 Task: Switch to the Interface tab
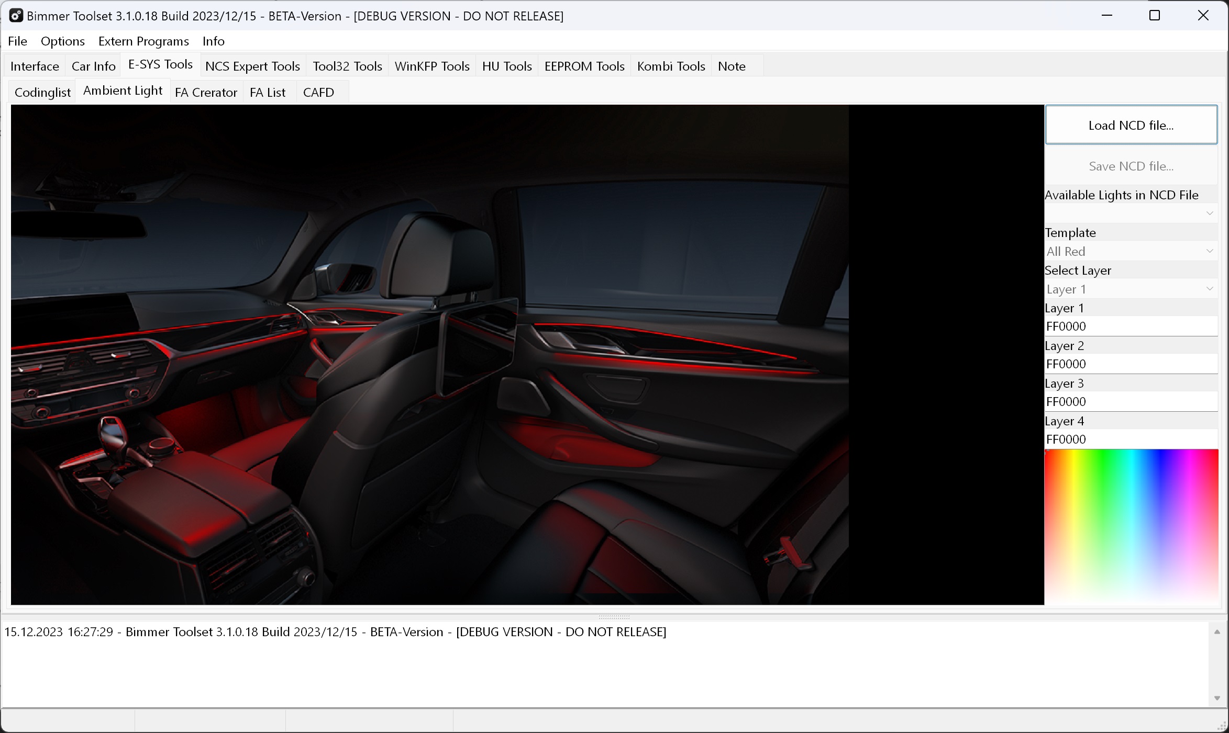click(35, 66)
